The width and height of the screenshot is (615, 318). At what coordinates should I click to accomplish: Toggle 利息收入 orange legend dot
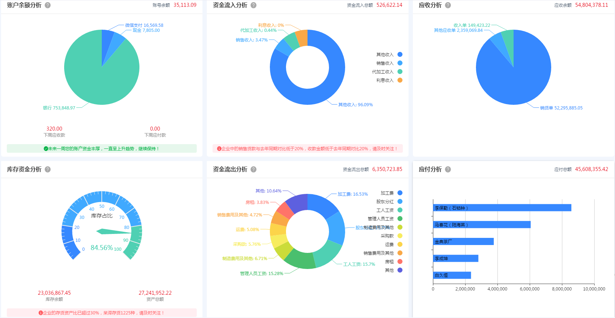point(400,80)
